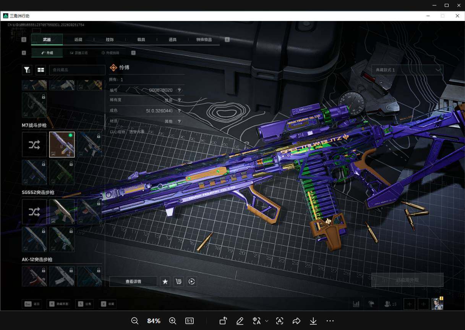Download the image with the save icon
The width and height of the screenshot is (465, 330).
(x=313, y=321)
